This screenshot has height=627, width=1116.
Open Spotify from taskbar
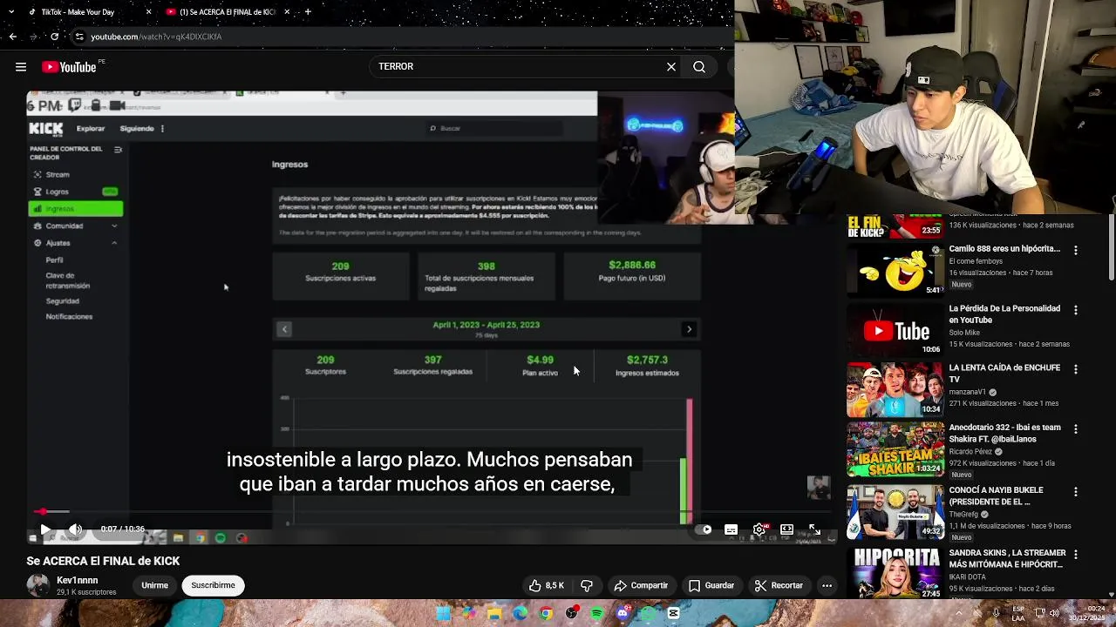(x=597, y=613)
